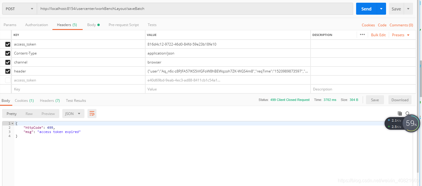Open the Cookies link
This screenshot has height=186, width=422.
pyautogui.click(x=368, y=25)
